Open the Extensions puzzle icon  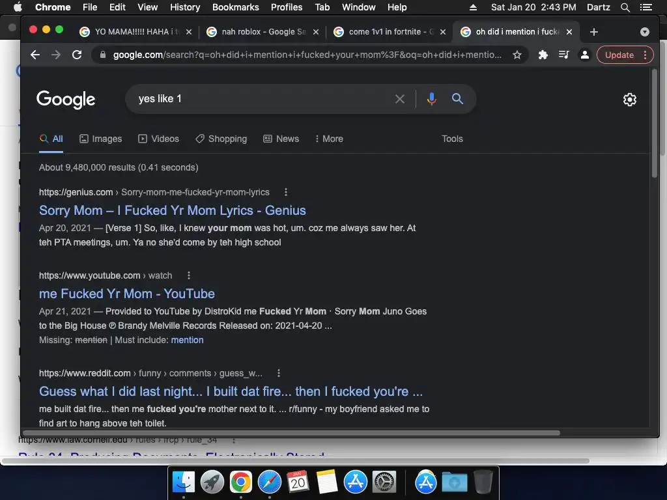[x=543, y=55]
